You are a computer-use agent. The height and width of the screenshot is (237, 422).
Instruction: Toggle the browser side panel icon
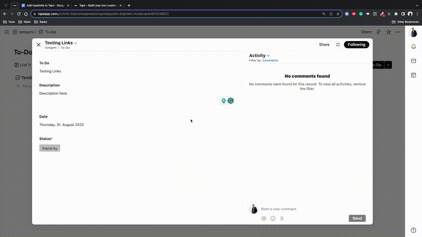coord(403,14)
